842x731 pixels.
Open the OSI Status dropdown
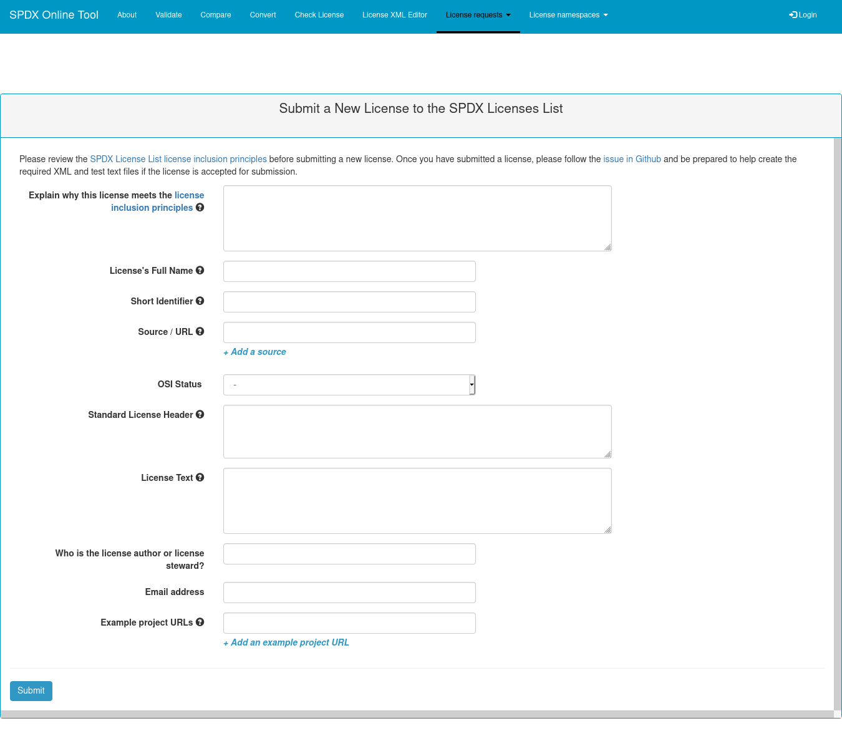[x=349, y=384]
